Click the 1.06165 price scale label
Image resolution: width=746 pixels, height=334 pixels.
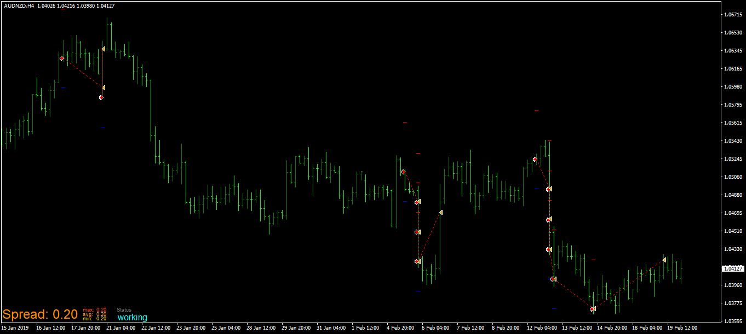pos(733,69)
